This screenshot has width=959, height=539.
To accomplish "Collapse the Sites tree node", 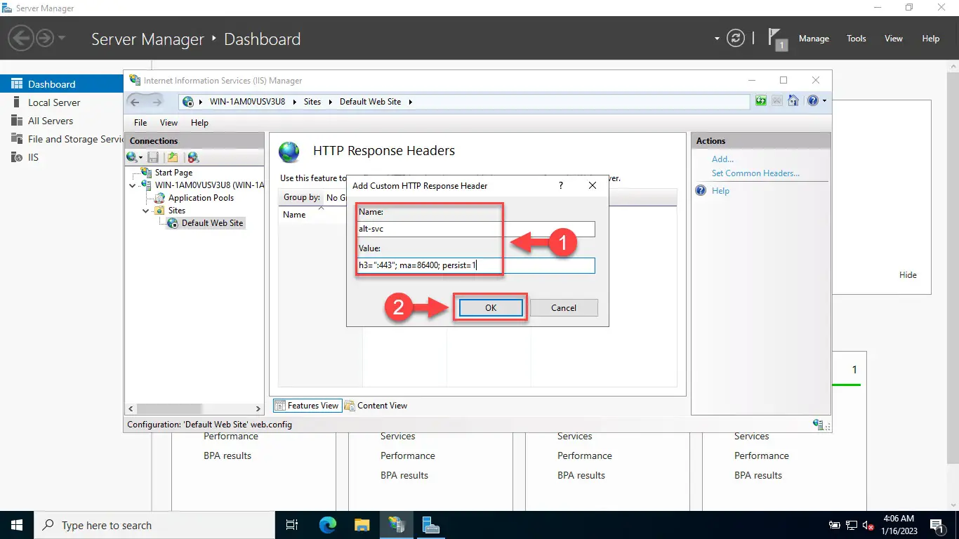I will pos(146,211).
